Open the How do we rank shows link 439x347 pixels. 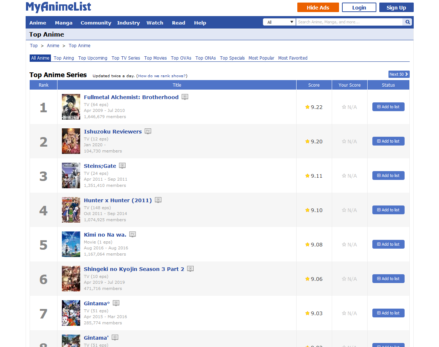pyautogui.click(x=161, y=76)
